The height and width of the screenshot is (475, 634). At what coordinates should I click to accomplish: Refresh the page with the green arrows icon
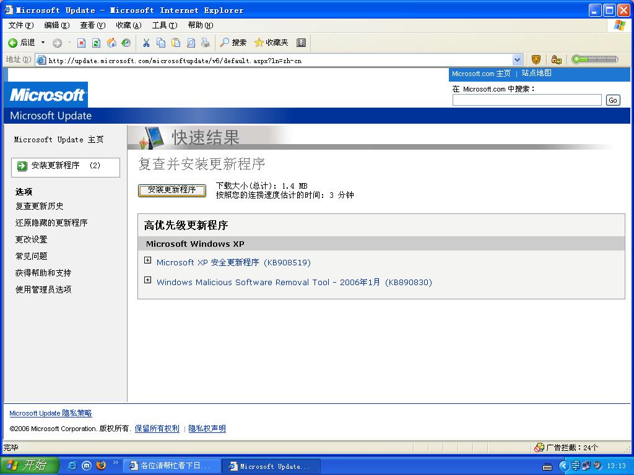point(96,43)
